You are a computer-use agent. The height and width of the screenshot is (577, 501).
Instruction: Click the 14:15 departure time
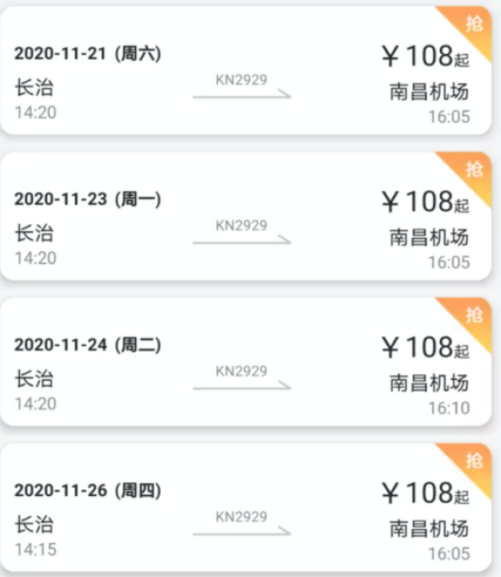tap(36, 549)
